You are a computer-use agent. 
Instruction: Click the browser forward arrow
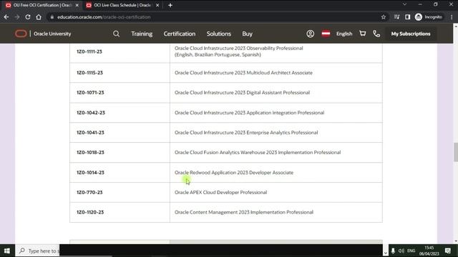point(17,17)
